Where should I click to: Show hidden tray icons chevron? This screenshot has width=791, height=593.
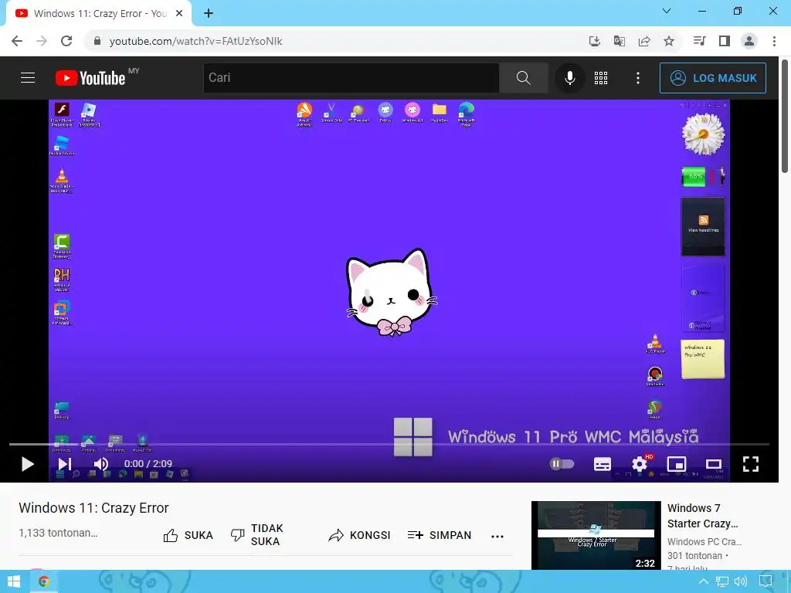pyautogui.click(x=703, y=582)
